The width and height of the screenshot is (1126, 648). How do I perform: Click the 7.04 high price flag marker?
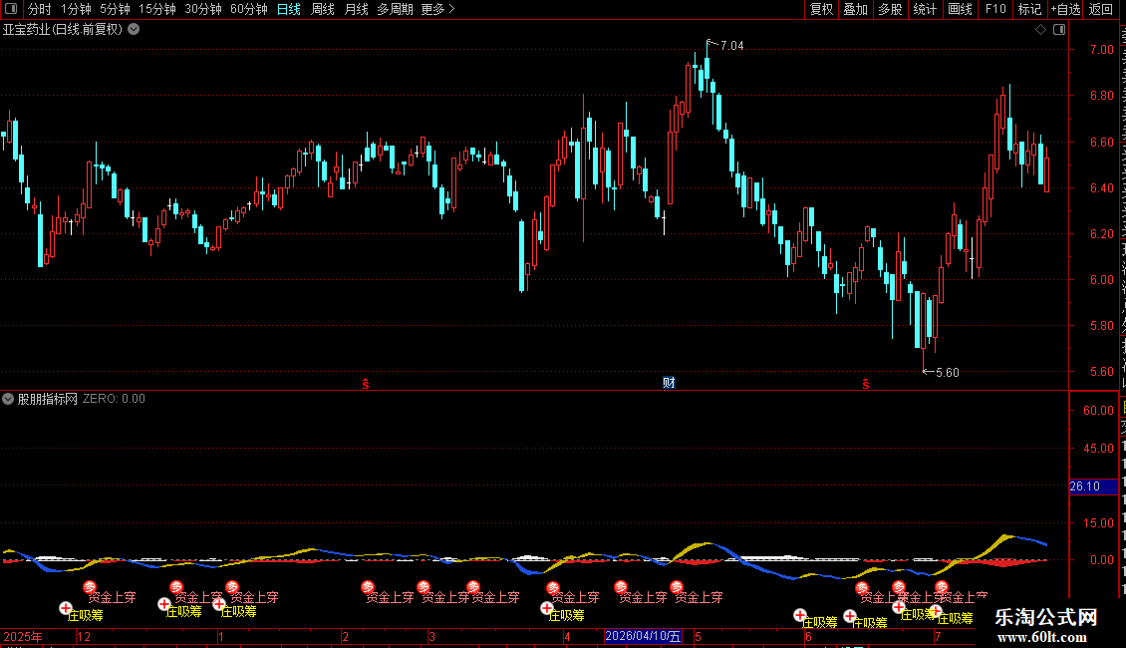tap(725, 45)
